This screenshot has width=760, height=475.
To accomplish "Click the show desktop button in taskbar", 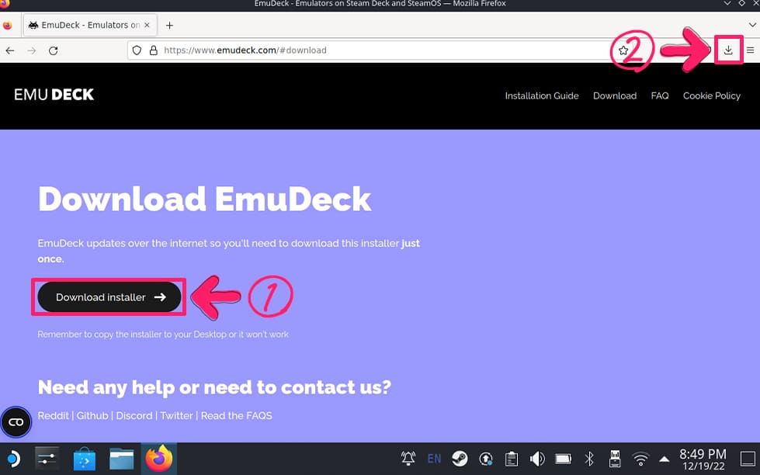I will coord(748,459).
